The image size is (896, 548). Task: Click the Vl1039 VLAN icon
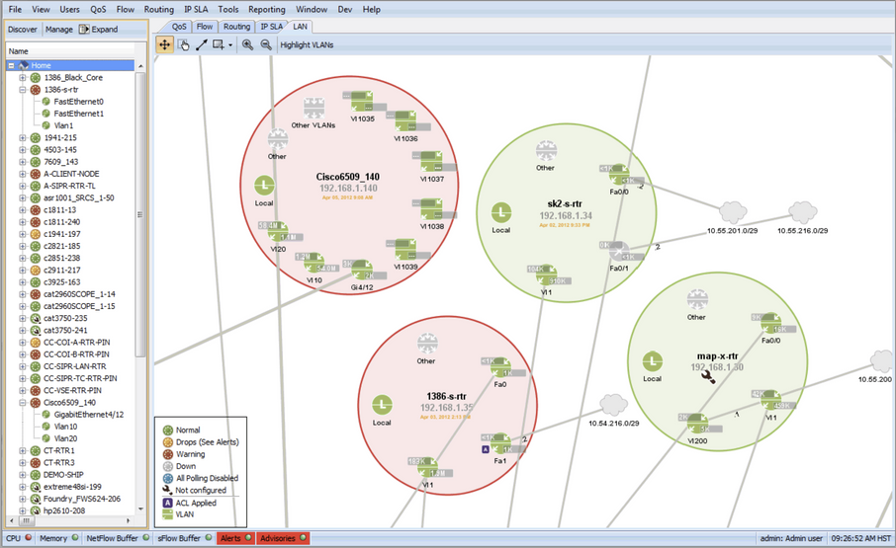(405, 249)
